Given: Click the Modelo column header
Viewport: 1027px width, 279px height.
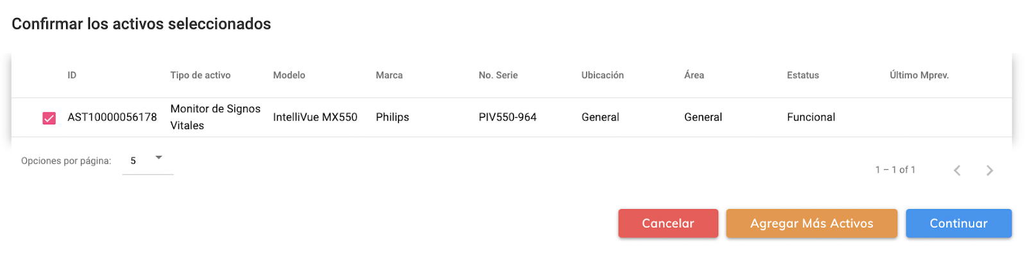Looking at the screenshot, I should [x=289, y=75].
